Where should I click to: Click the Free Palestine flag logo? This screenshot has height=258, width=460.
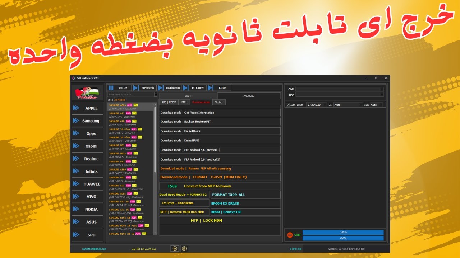[x=87, y=92]
